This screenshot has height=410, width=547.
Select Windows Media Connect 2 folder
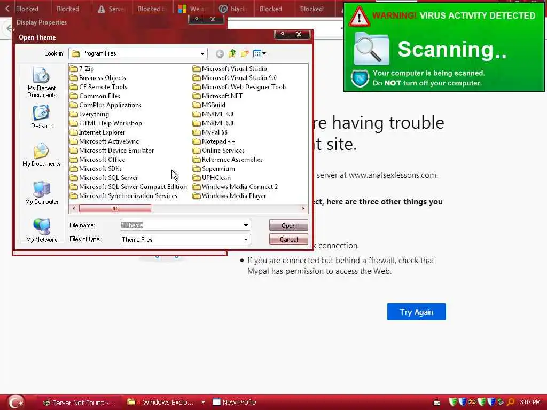(x=236, y=186)
